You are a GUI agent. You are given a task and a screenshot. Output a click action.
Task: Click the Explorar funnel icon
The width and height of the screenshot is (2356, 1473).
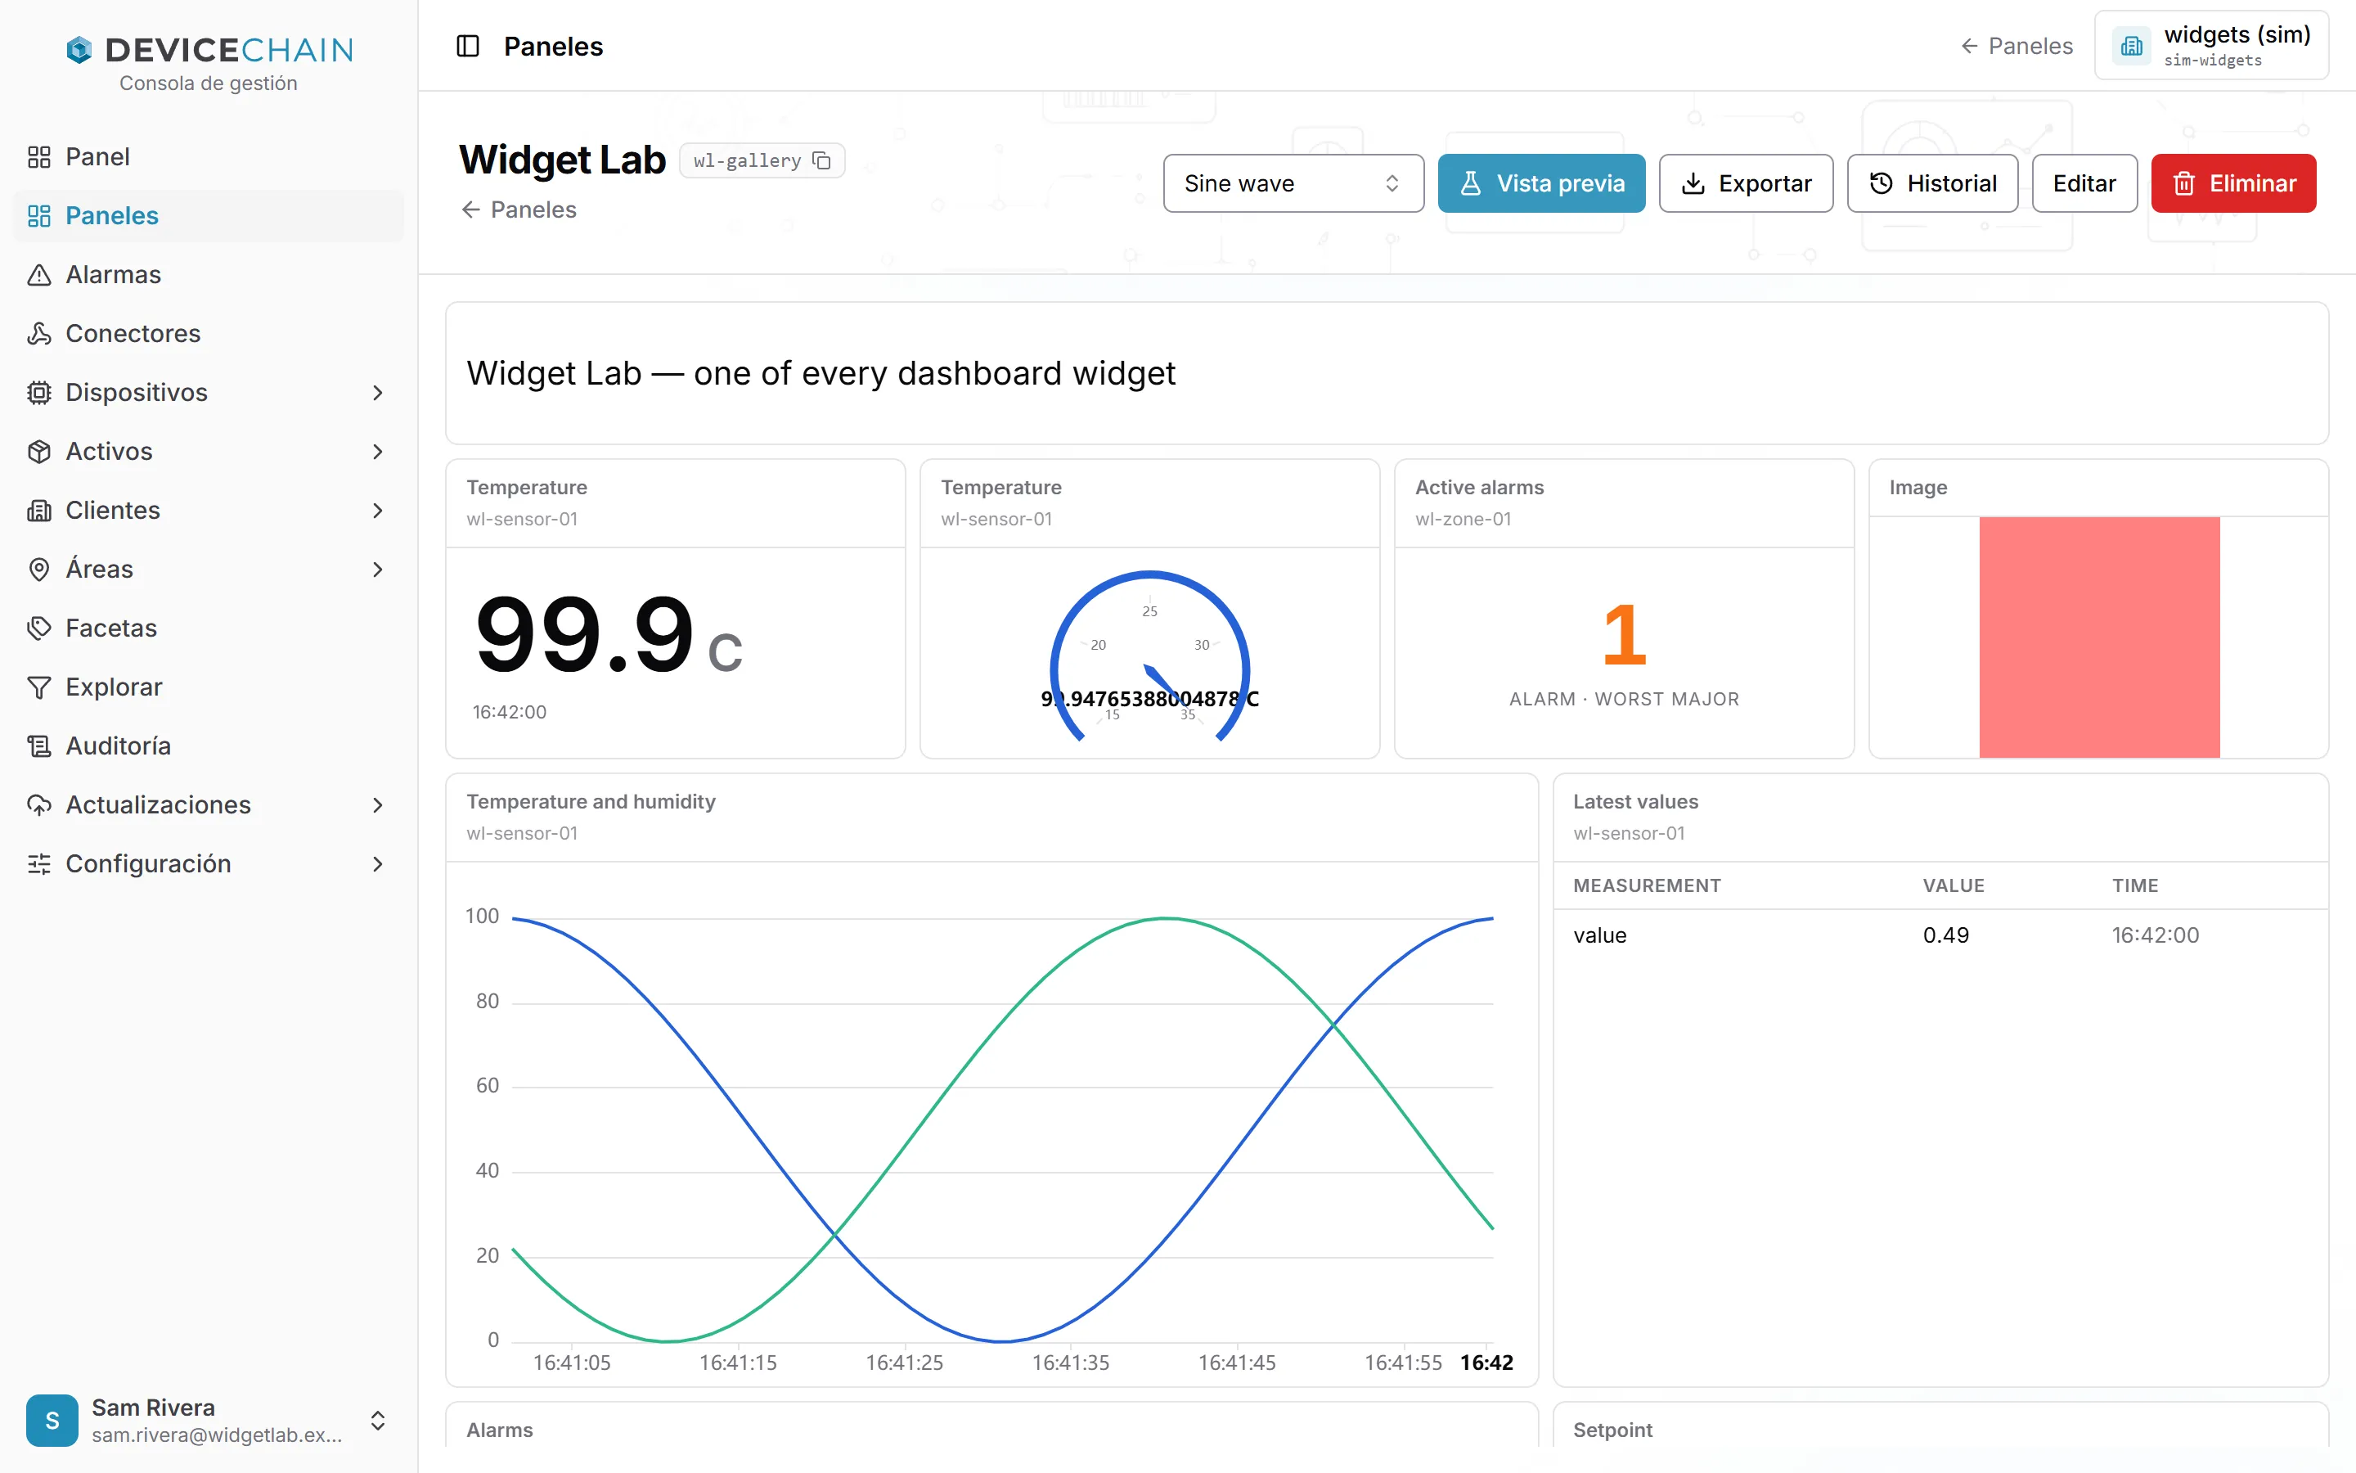[x=39, y=687]
